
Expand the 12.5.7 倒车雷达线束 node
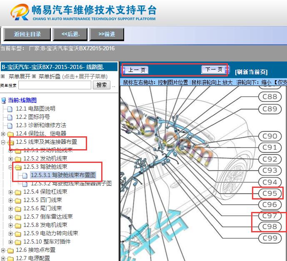pyautogui.click(x=10, y=217)
